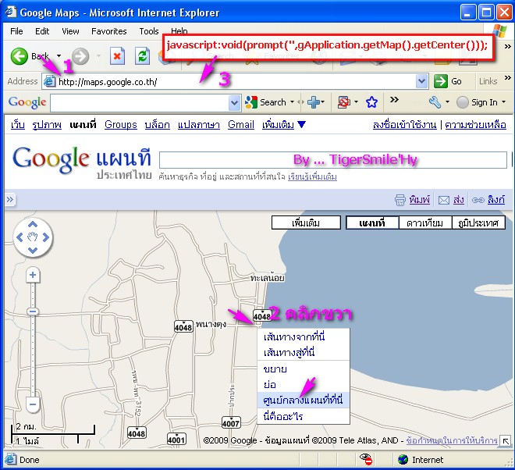This screenshot has height=470, width=515.
Task: Open the Tools menu
Action: (x=149, y=31)
